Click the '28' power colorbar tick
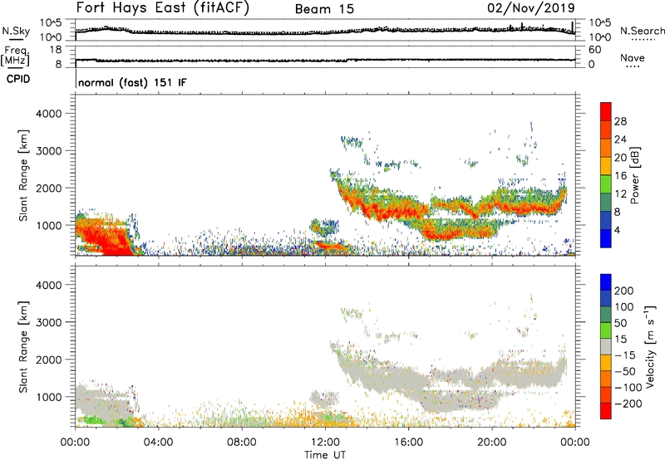The width and height of the screenshot is (665, 460). point(620,121)
